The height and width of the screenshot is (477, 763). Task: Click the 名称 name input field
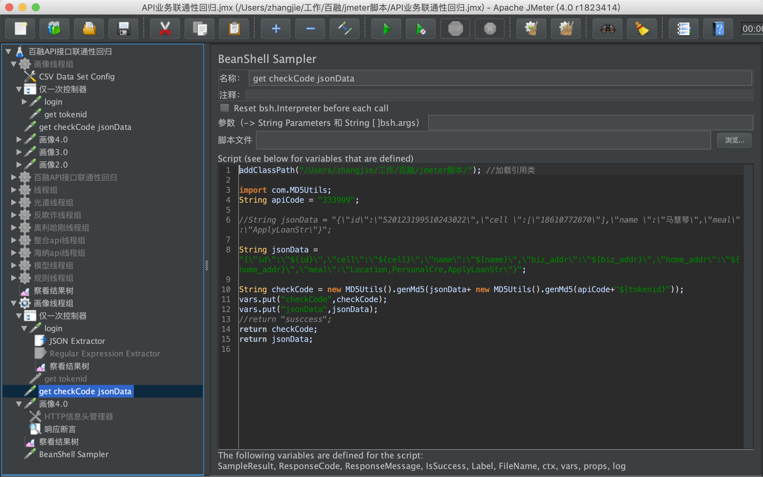499,79
